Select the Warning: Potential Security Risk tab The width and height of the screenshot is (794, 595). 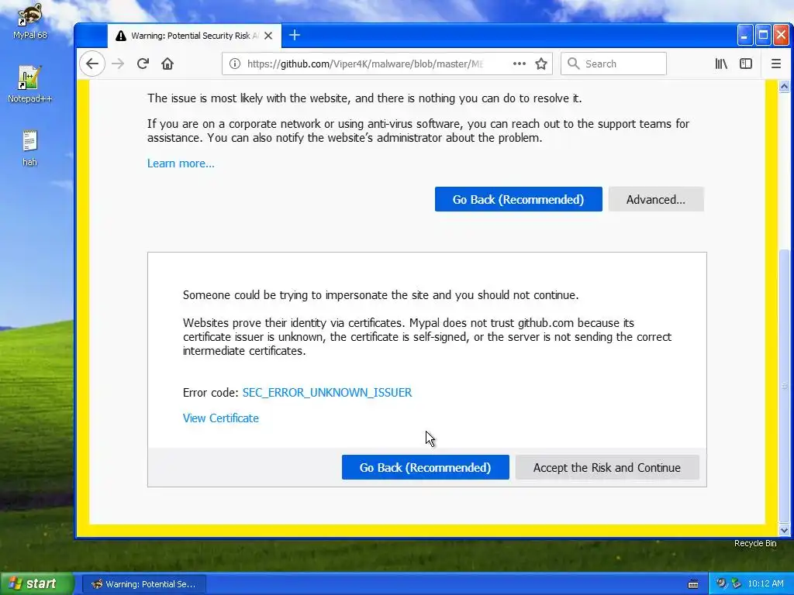[195, 36]
